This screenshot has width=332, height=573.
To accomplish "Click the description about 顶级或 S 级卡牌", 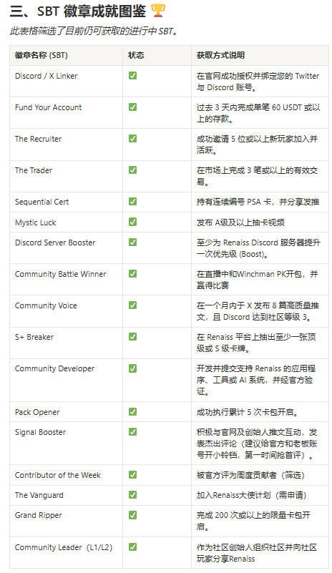I will coord(256,343).
